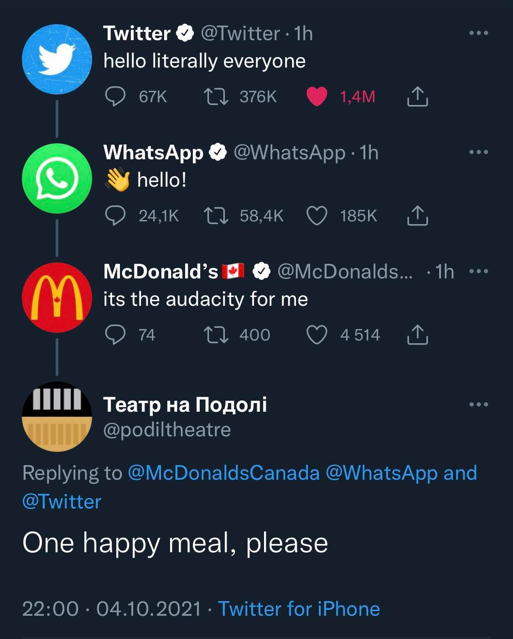This screenshot has width=513, height=639.
Task: Open the @podiltheatre handle
Action: (x=167, y=430)
